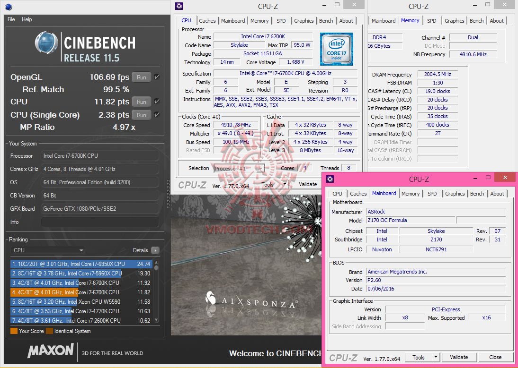Switch to Graphics tab in CPU tab window
518x368 pixels.
(304, 21)
